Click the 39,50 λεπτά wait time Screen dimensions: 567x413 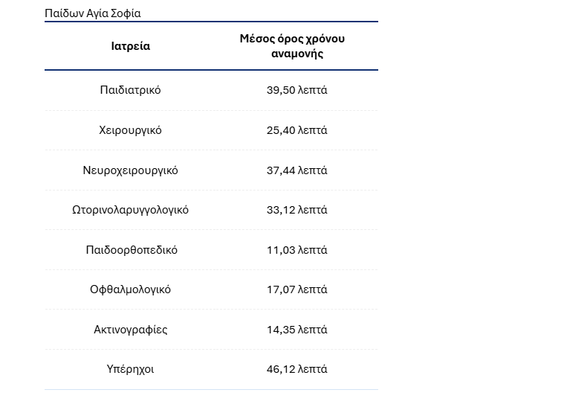coord(297,90)
